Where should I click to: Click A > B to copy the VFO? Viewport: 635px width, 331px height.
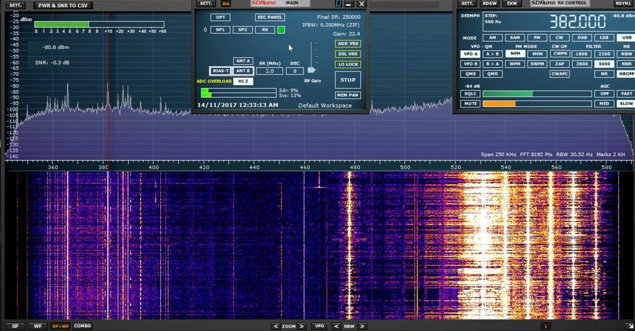point(493,54)
